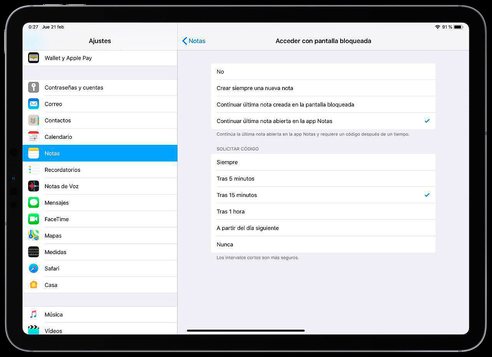Tap the Recordatorios list icon
This screenshot has height=357, width=492.
[x=33, y=170]
